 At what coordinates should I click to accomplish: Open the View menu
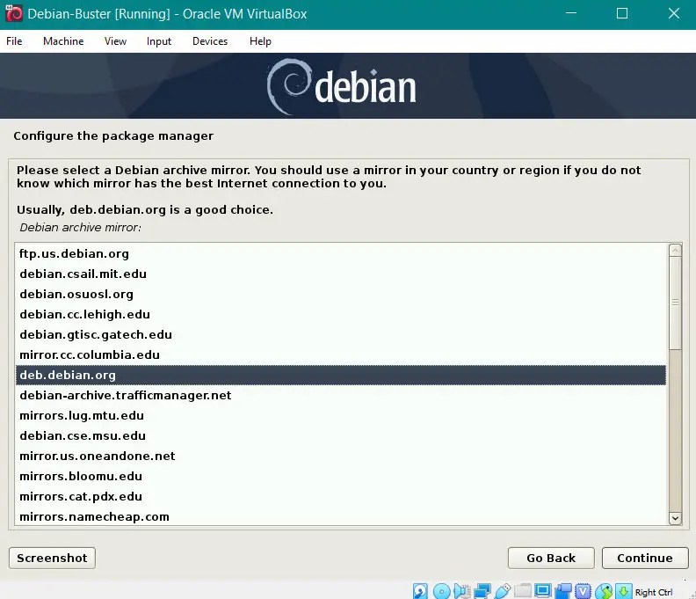click(x=115, y=41)
